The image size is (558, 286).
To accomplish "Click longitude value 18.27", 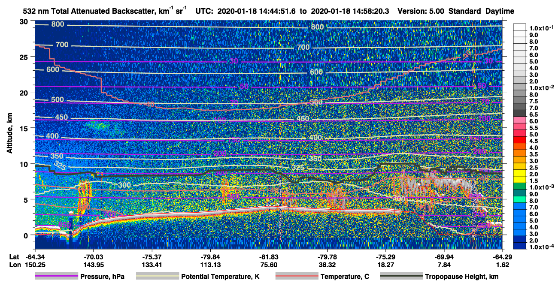I will 385,264.
